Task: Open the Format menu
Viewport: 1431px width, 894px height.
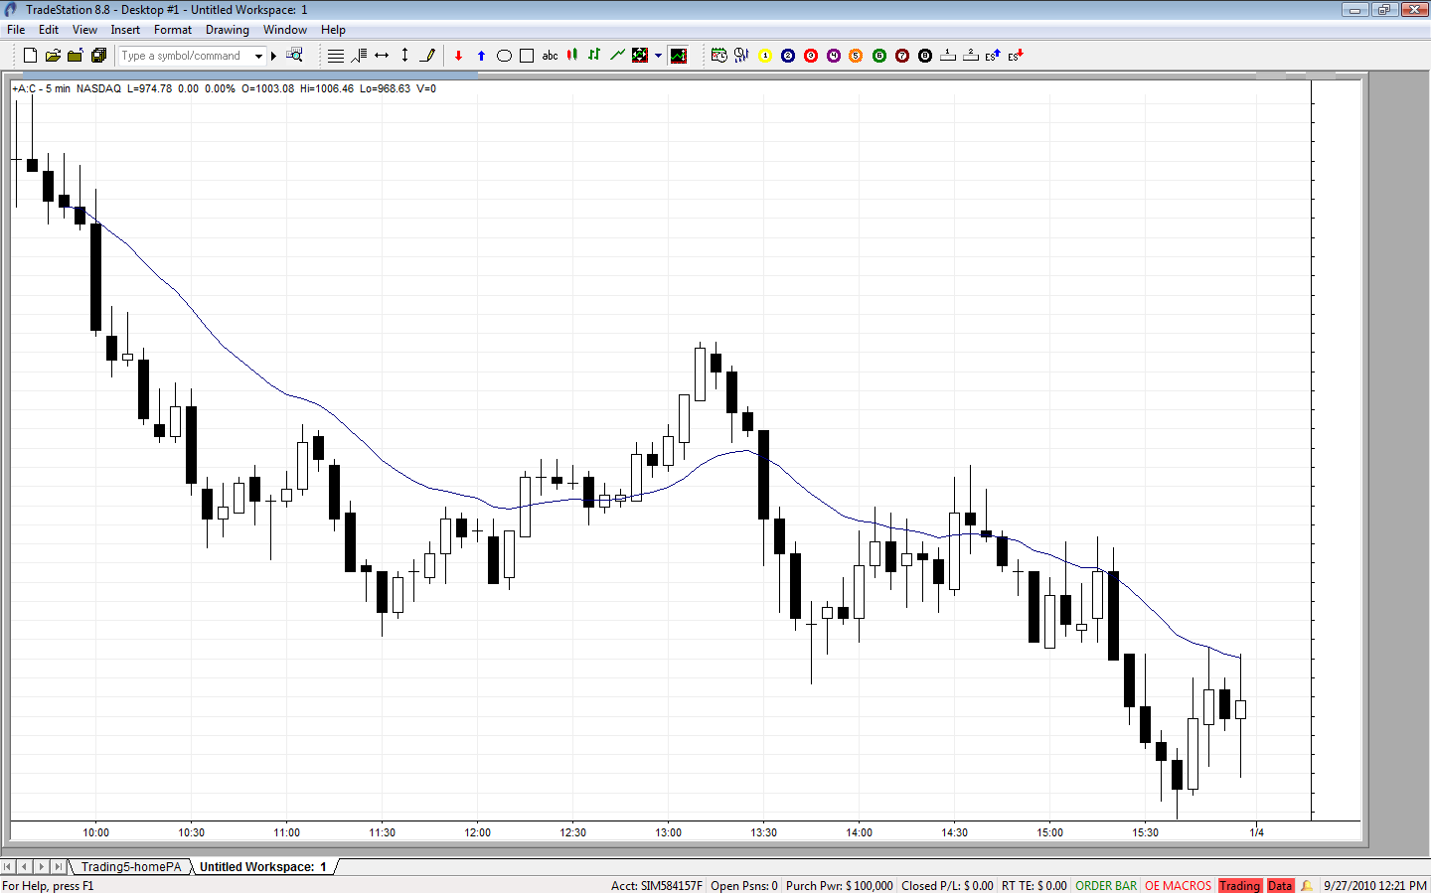Action: 172,30
